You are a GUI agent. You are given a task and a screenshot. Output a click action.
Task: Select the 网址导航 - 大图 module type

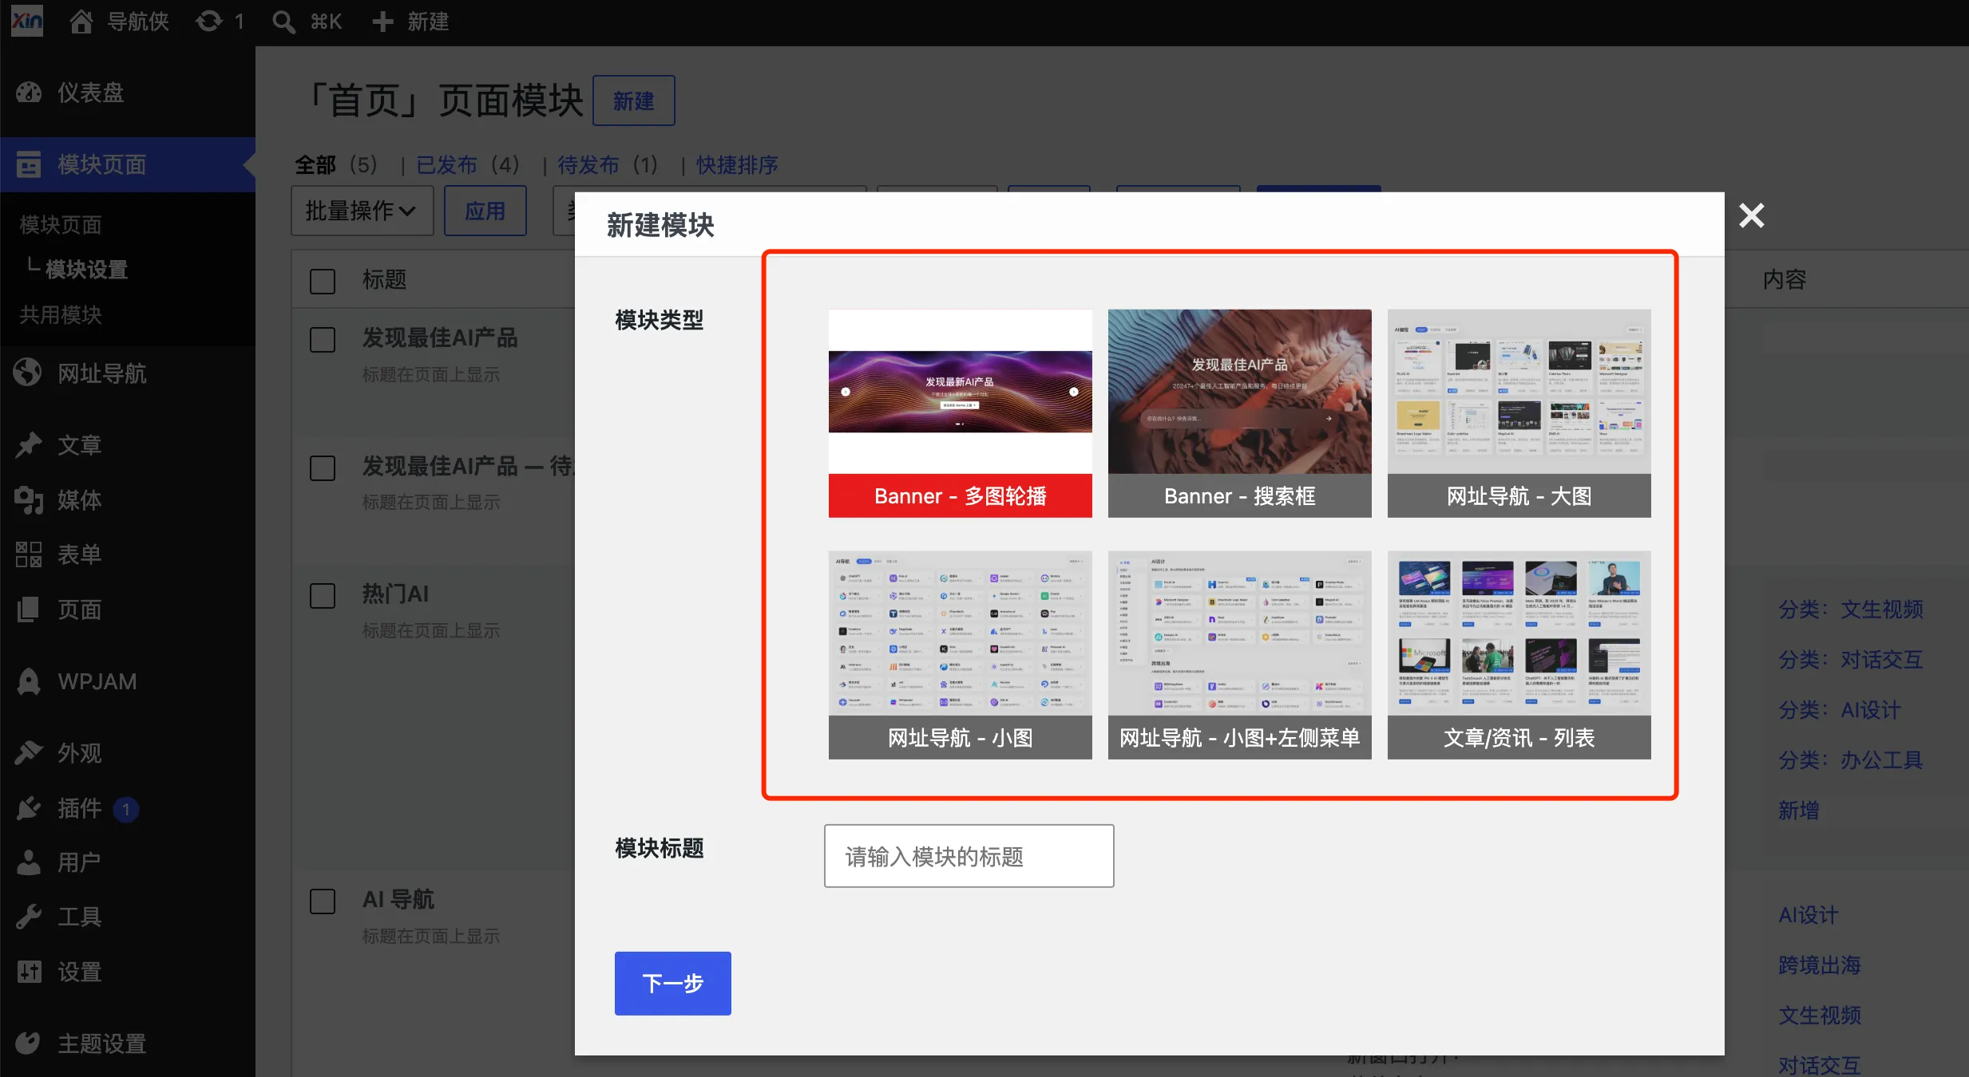1519,413
